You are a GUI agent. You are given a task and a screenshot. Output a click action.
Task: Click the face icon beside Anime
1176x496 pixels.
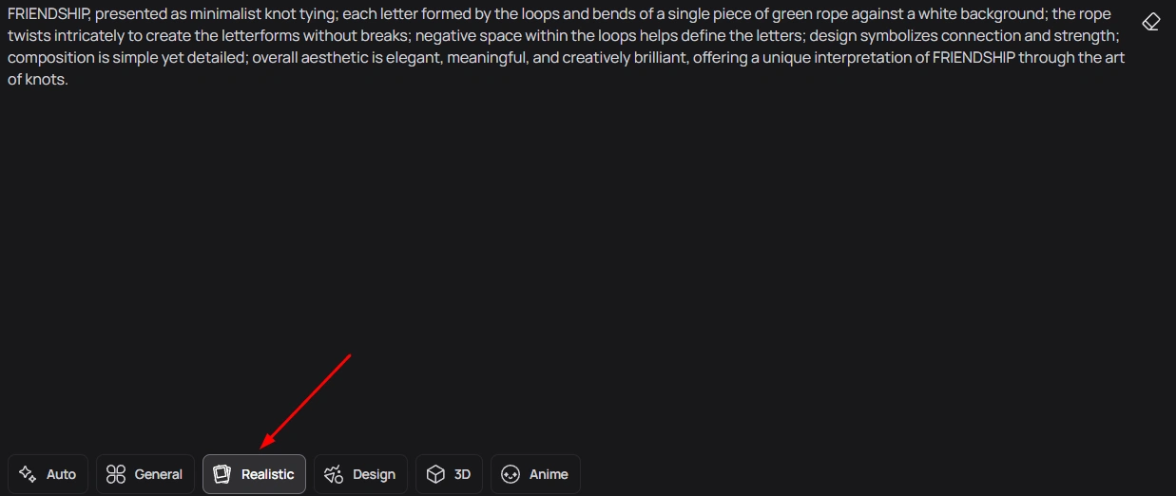[x=511, y=474]
